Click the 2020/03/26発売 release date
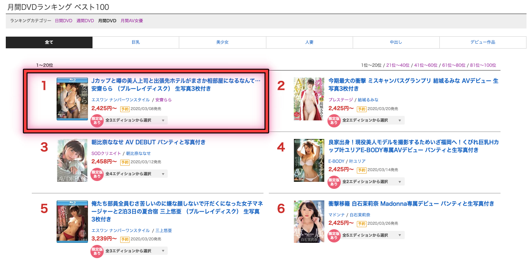Screen dimensions: 529x261 click(x=383, y=223)
